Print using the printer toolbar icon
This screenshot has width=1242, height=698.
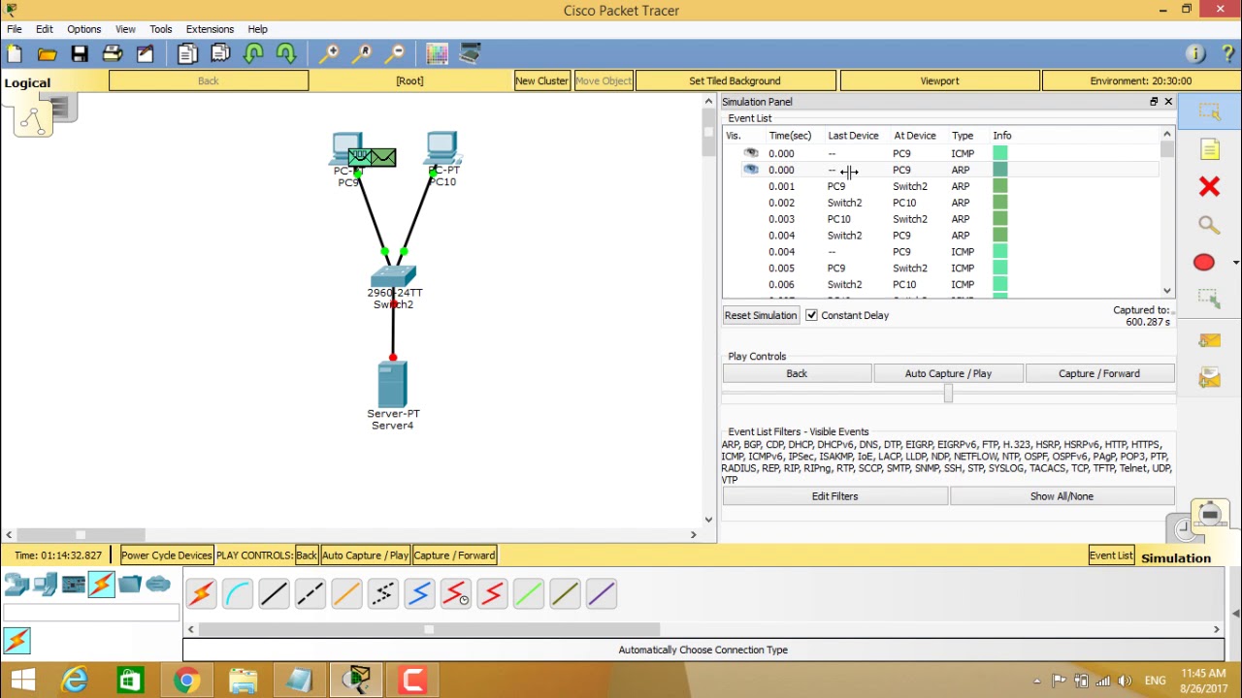(x=112, y=54)
